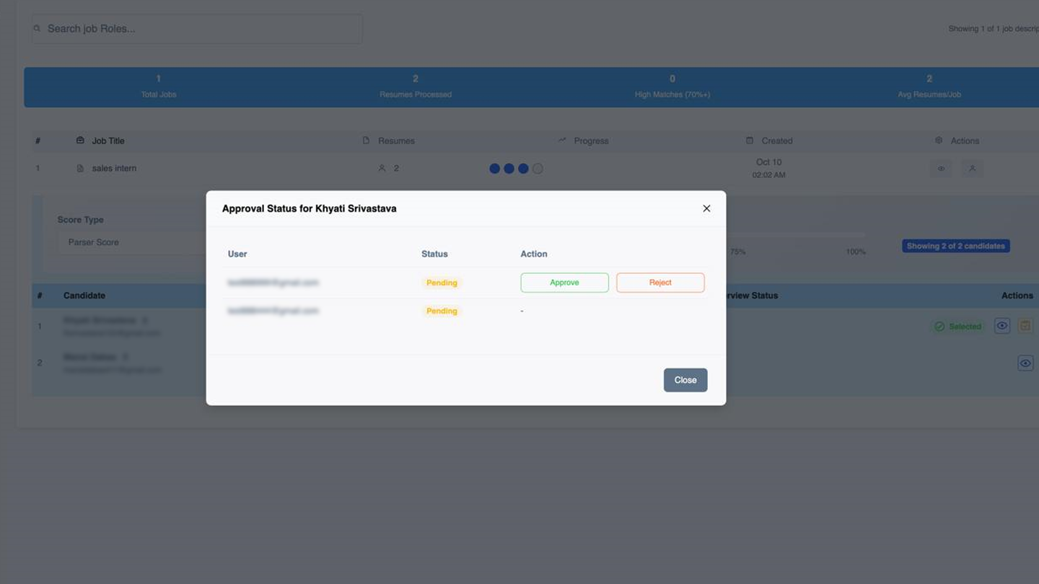Open the eye preview icon for sales intern job
This screenshot has width=1039, height=584.
[x=941, y=168]
